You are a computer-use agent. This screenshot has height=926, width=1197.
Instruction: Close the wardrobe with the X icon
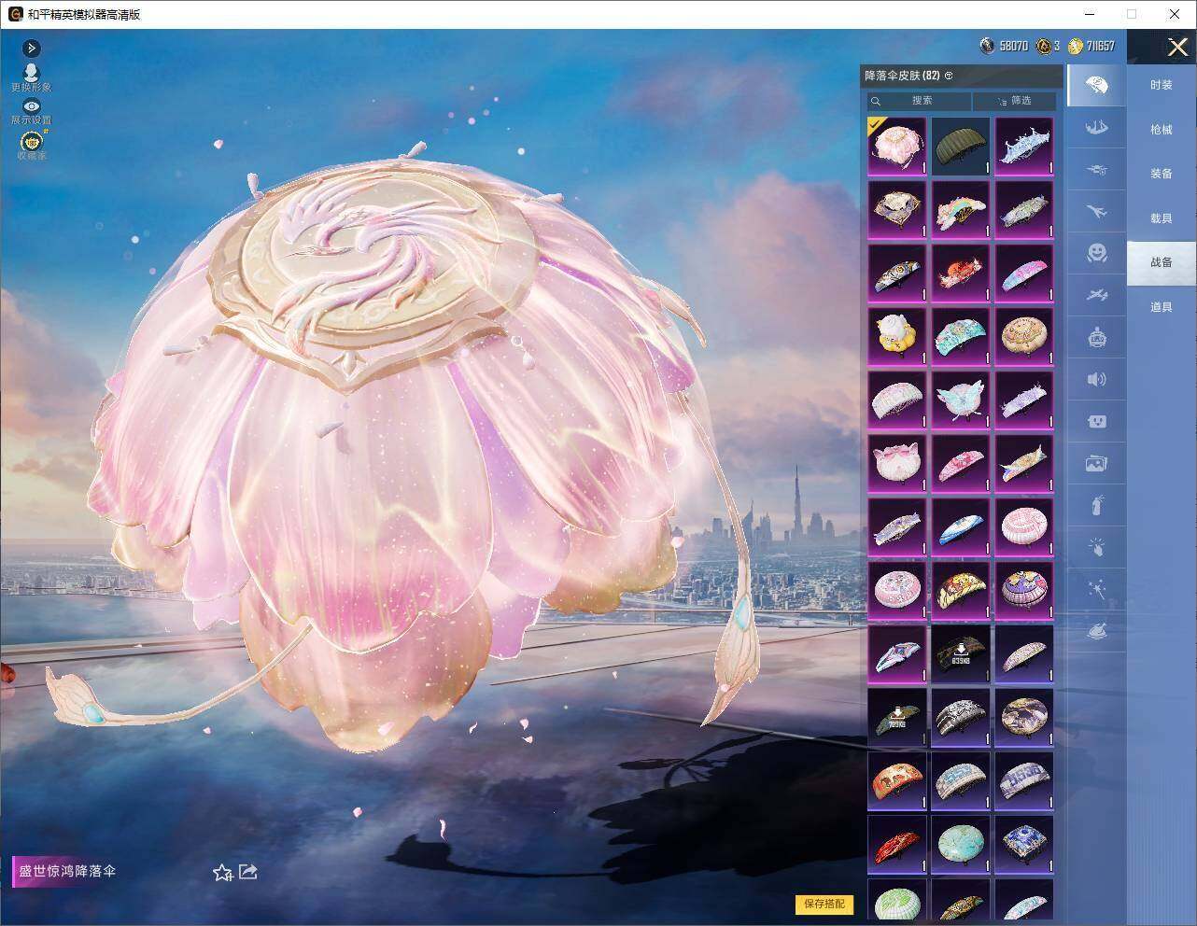[1177, 47]
